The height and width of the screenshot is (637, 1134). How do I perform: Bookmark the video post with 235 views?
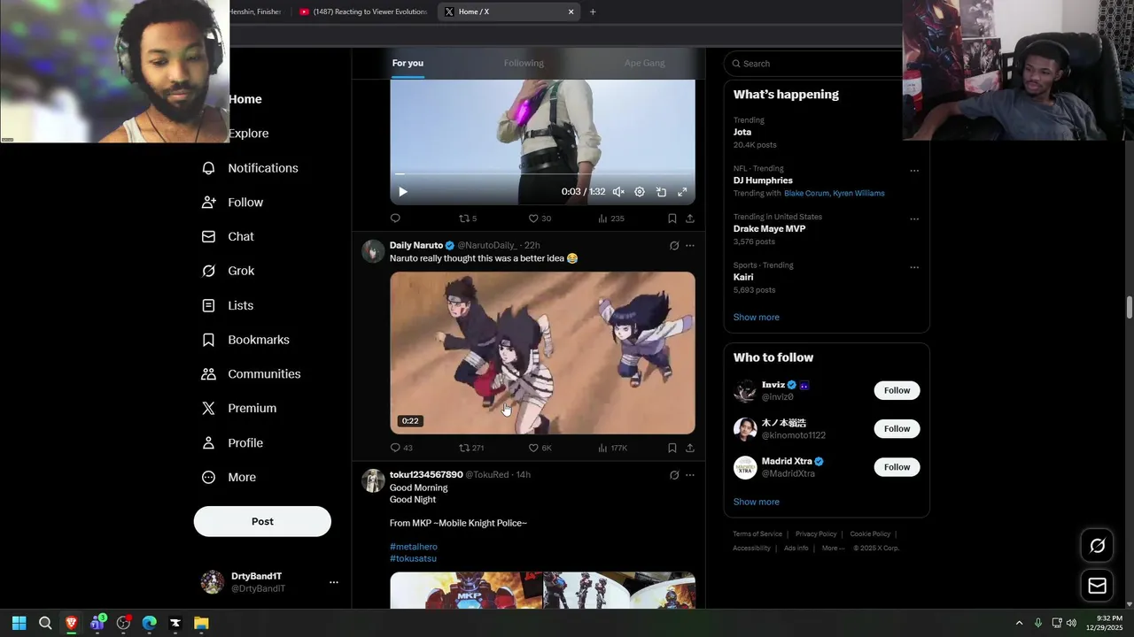click(672, 219)
